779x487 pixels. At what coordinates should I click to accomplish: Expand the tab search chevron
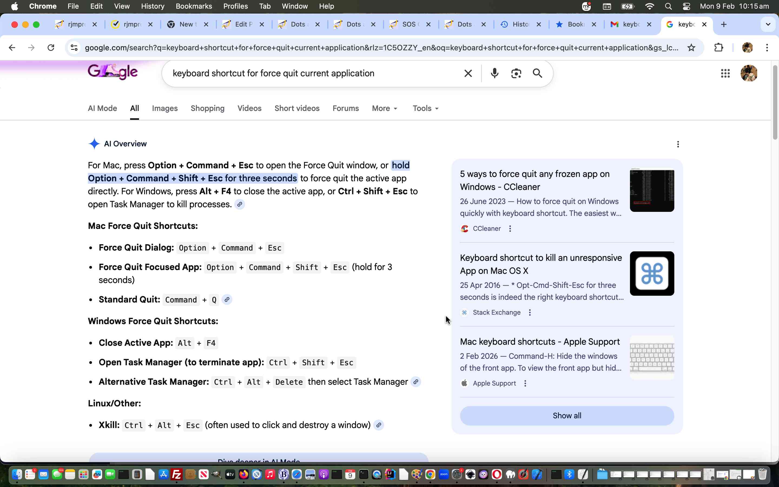point(768,24)
